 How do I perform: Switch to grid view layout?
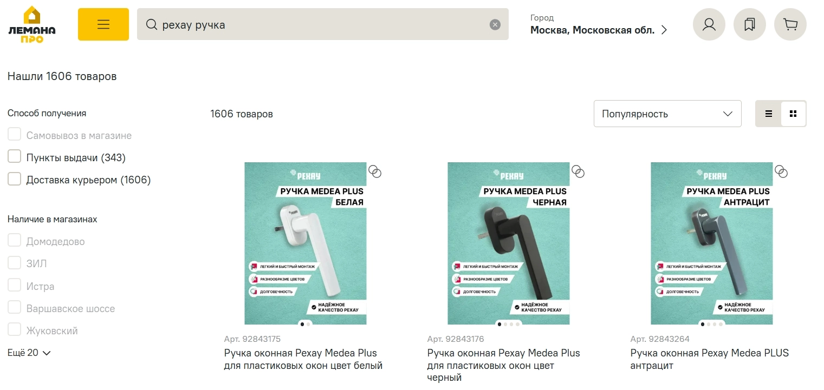click(793, 114)
